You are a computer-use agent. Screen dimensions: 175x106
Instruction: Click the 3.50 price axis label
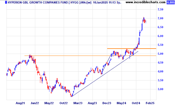tap(160, 80)
